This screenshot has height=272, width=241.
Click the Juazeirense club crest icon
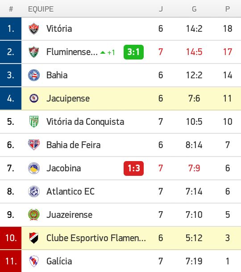pyautogui.click(x=34, y=215)
